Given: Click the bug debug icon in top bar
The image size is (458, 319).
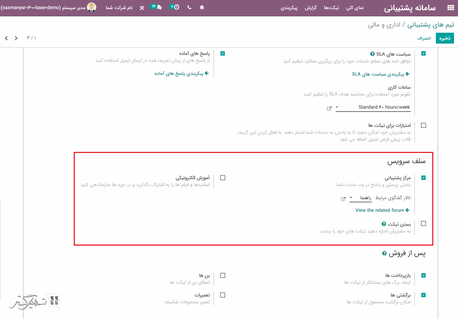Looking at the screenshot, I should click(x=202, y=7).
